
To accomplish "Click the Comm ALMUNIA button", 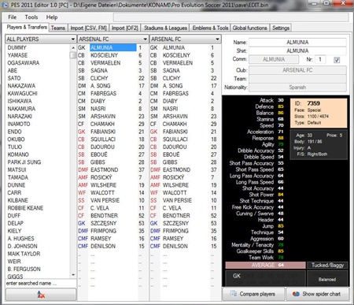I will point(274,59).
